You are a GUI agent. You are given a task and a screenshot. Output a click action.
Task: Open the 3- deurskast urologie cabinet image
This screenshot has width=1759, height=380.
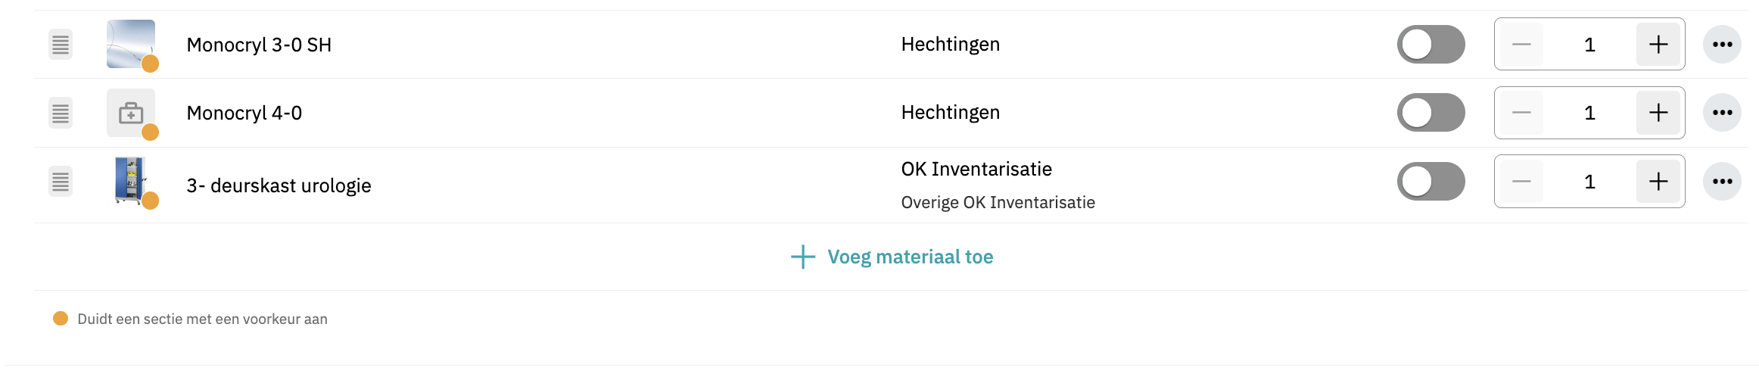pyautogui.click(x=130, y=180)
